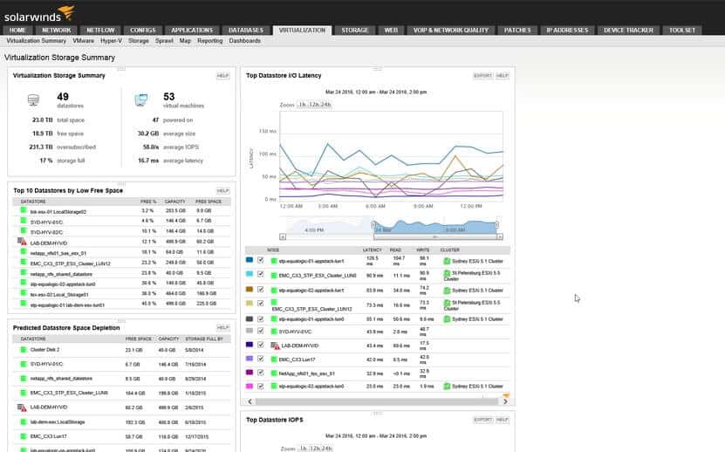Click LATENCY column header
725x452 pixels.
pyautogui.click(x=372, y=250)
